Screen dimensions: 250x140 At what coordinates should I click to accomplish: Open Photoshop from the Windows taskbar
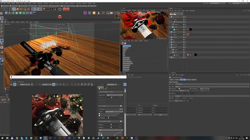[x=55, y=138]
